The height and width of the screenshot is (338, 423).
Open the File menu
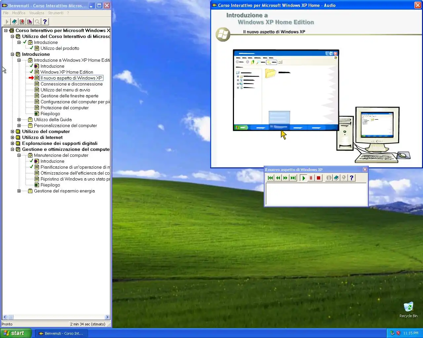click(6, 13)
